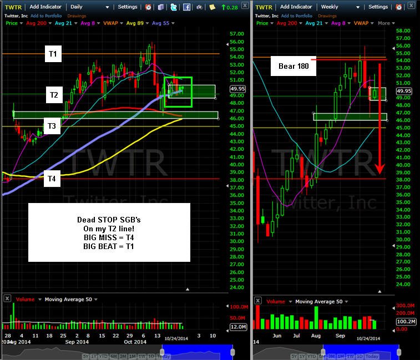Select the YTD range button under daily chart

pos(103,357)
